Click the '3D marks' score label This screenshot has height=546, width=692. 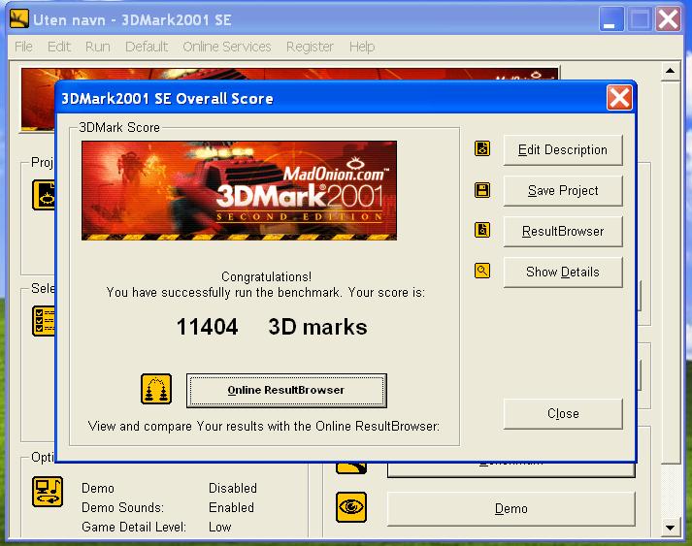tap(317, 327)
